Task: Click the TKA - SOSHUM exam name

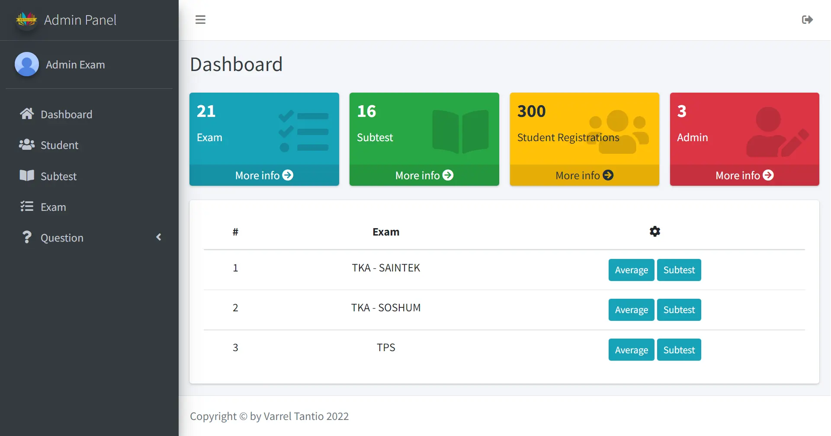Action: [x=386, y=308]
